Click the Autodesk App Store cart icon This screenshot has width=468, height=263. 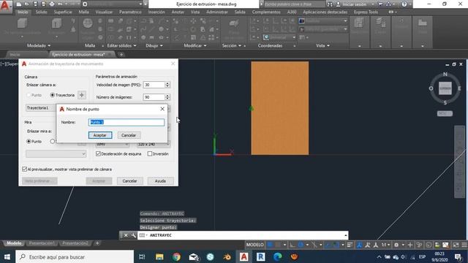(x=380, y=4)
